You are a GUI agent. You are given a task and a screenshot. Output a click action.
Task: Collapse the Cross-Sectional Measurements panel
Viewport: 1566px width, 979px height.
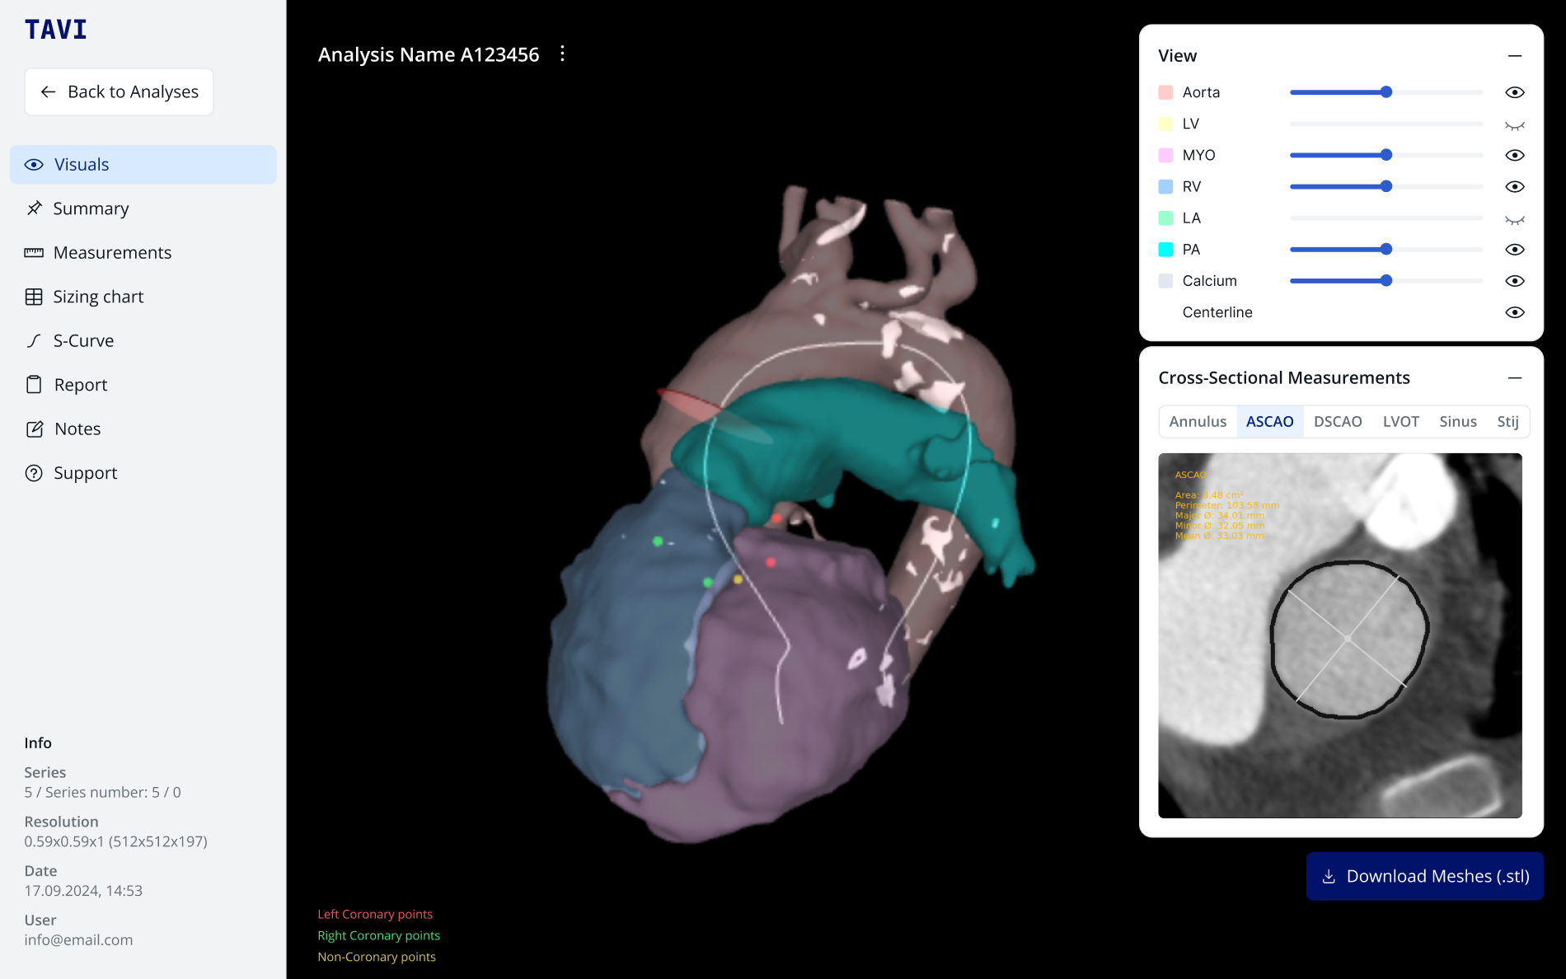tap(1514, 378)
